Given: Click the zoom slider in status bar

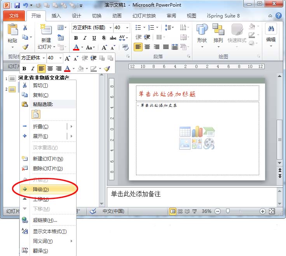Looking at the screenshot, I should click(x=228, y=211).
